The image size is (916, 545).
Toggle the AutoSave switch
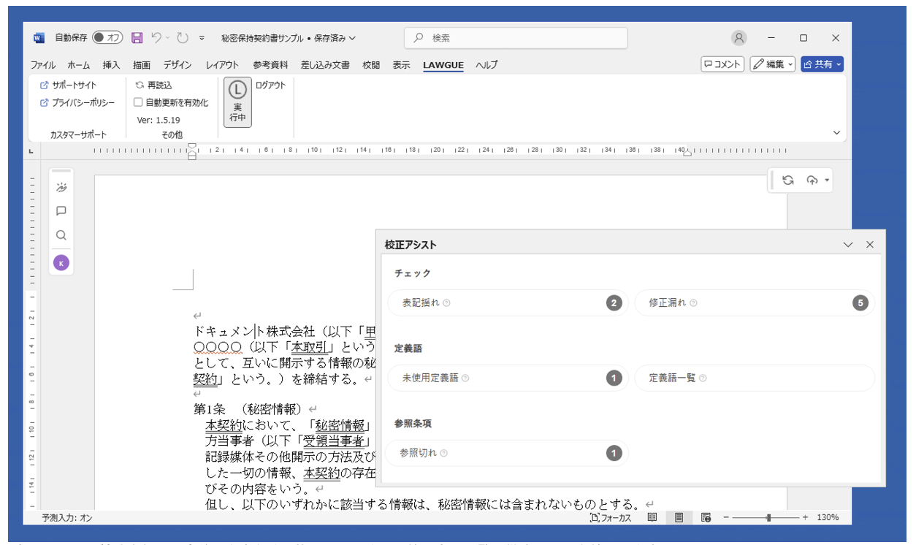point(107,38)
